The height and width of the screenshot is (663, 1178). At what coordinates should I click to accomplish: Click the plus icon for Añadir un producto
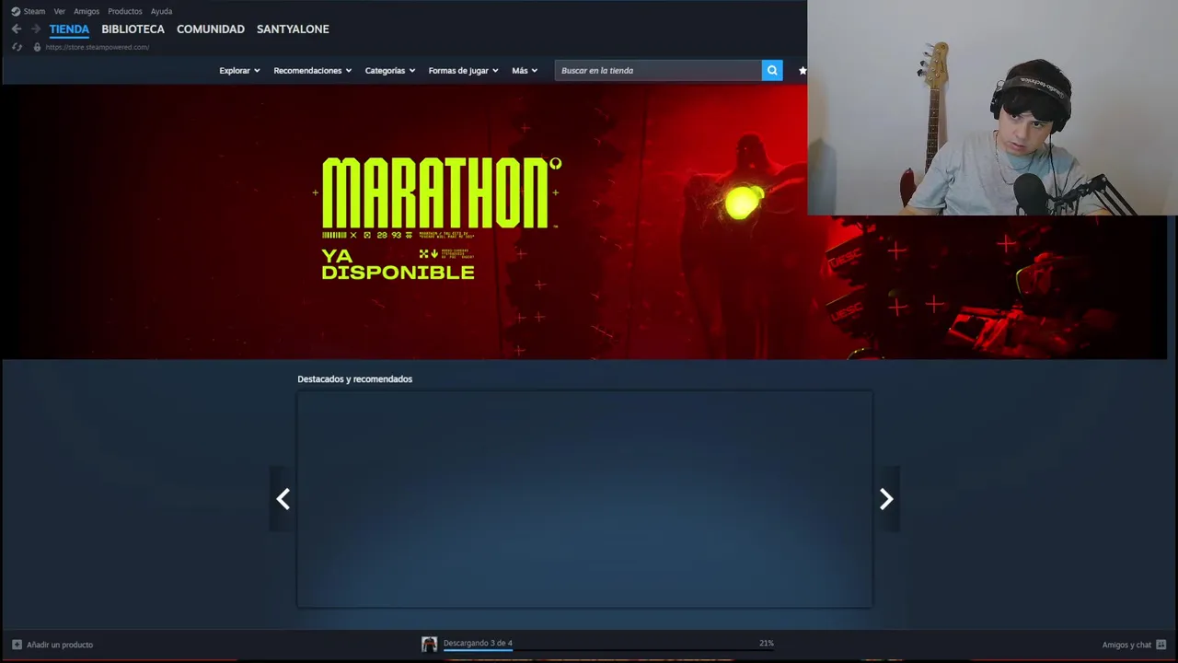17,645
